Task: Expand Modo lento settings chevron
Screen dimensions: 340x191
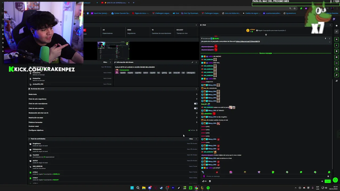Action: [x=197, y=94]
